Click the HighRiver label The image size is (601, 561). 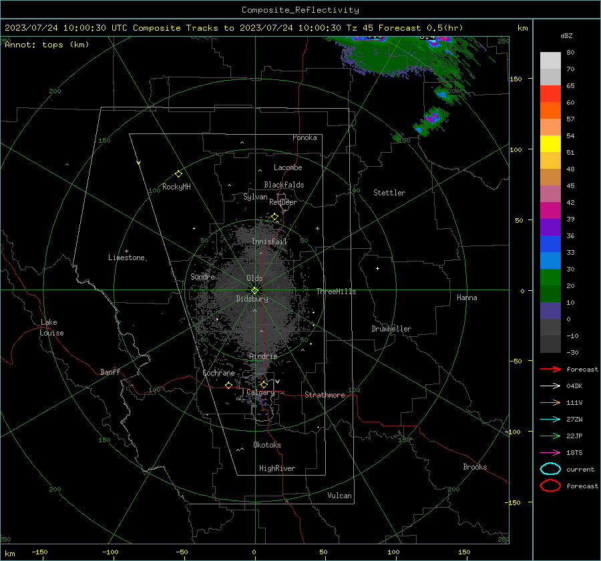tap(277, 468)
